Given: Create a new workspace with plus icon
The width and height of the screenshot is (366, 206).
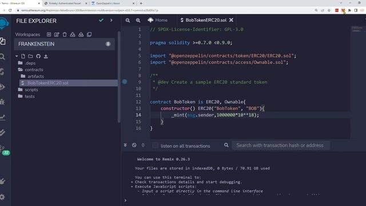Looking at the screenshot, I should tap(49, 34).
